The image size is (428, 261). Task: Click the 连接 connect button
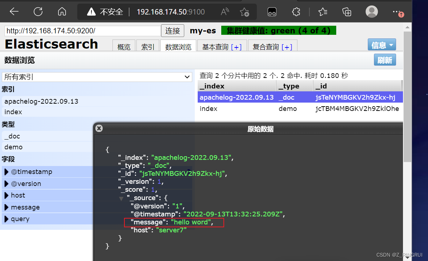click(x=173, y=30)
